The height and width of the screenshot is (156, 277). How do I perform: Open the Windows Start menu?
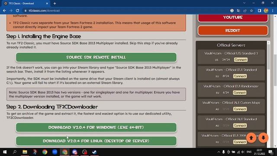tap(5, 152)
